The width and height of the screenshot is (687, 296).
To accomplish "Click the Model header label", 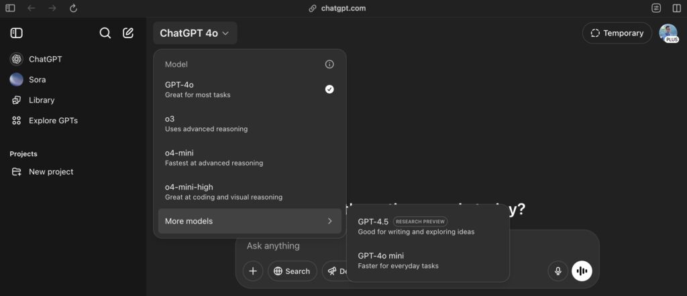I will [x=176, y=64].
